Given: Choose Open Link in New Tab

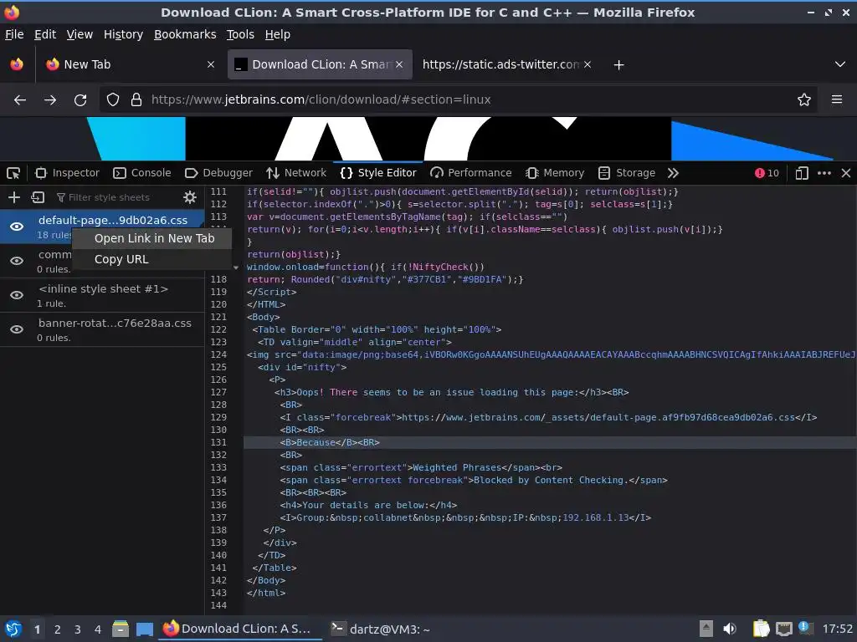Looking at the screenshot, I should click(x=152, y=238).
